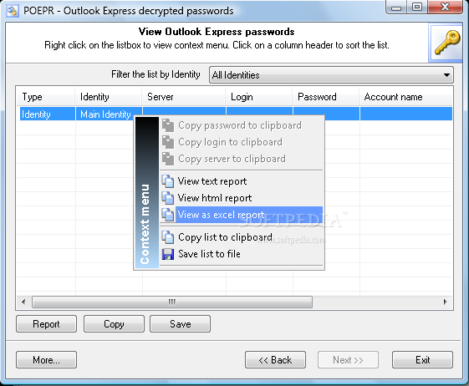
Task: Open the More... button
Action: (x=46, y=360)
